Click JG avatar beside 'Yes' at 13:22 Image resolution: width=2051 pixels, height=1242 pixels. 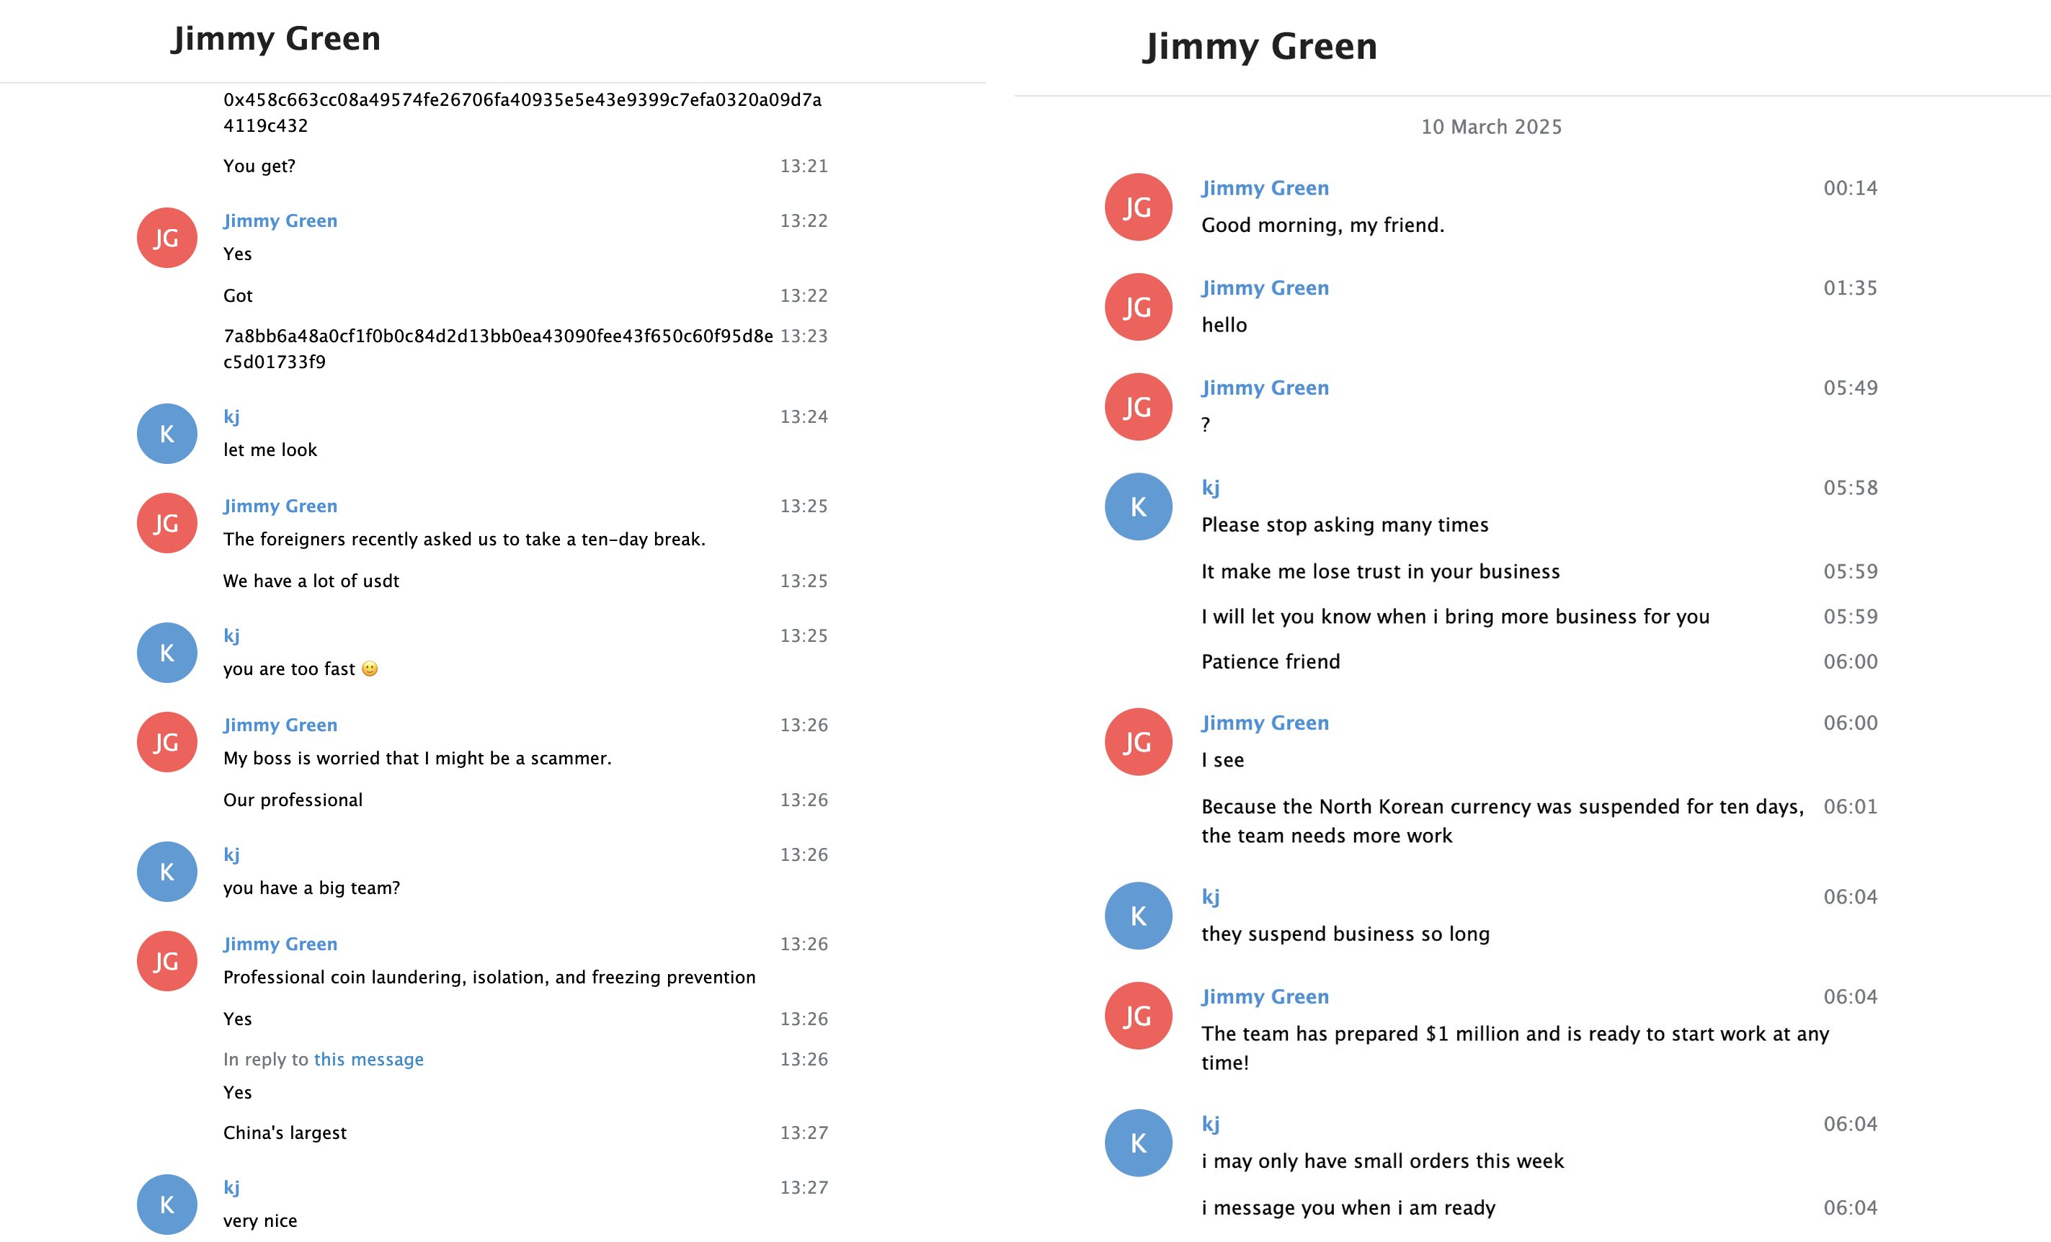[167, 238]
